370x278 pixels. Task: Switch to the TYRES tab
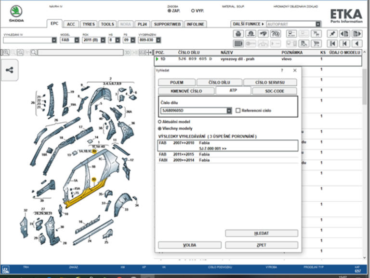88,24
